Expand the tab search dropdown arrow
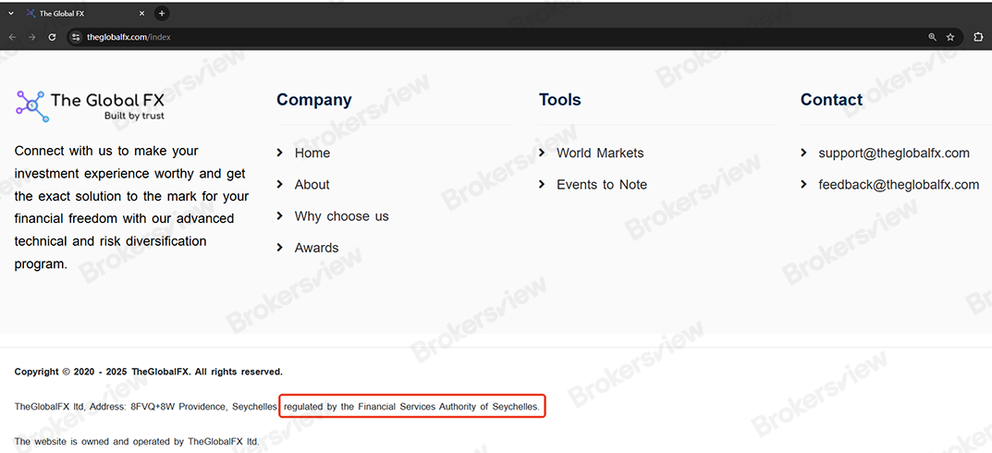 [x=10, y=13]
